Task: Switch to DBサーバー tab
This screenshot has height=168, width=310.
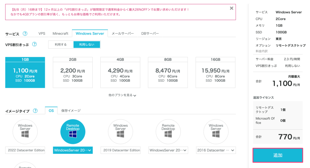Action: tap(150, 33)
